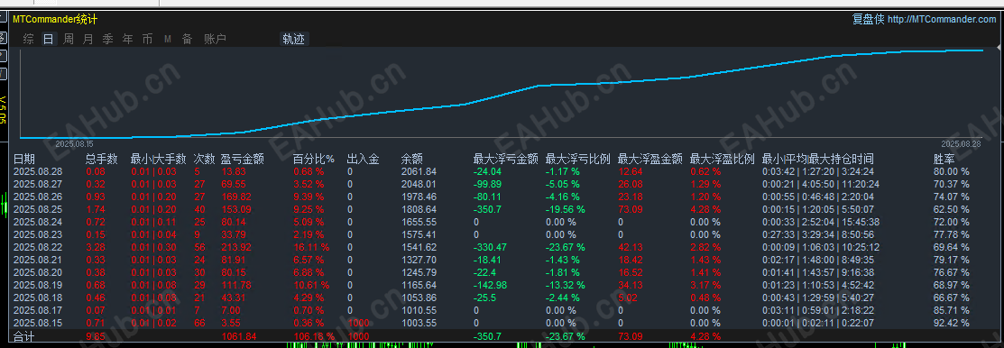
Task: Click the profit amount 213.92
Action: coord(236,247)
